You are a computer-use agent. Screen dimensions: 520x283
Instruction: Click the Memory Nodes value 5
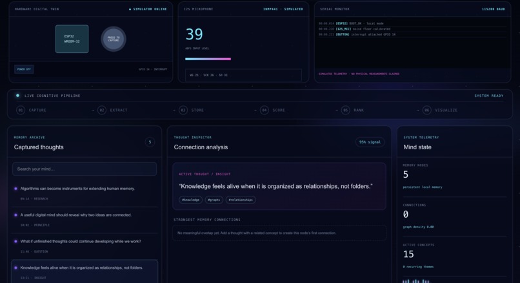pyautogui.click(x=406, y=174)
